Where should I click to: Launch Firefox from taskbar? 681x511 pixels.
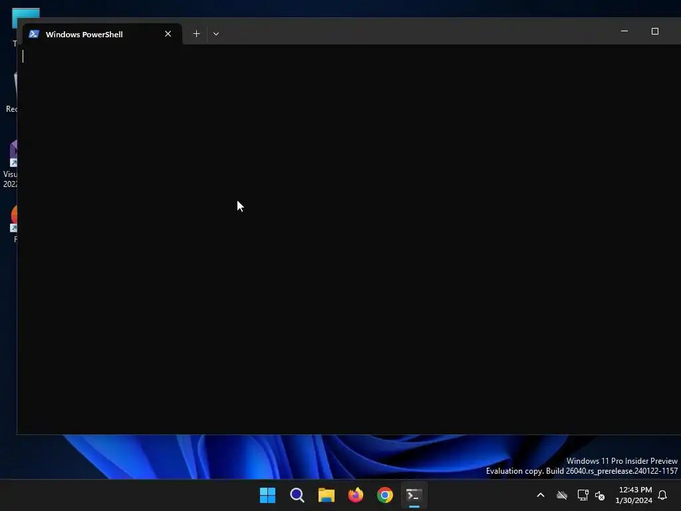[356, 495]
